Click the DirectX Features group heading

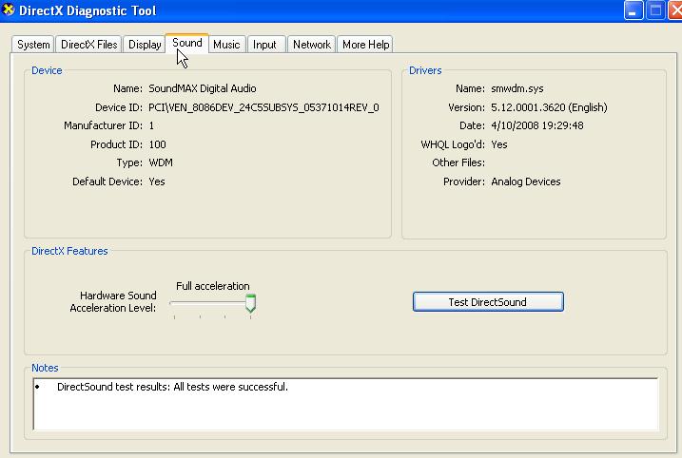(69, 251)
